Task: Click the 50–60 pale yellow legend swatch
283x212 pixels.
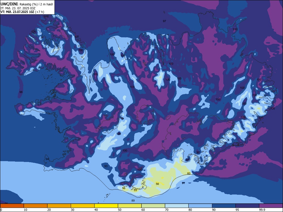Action: click(x=130, y=206)
